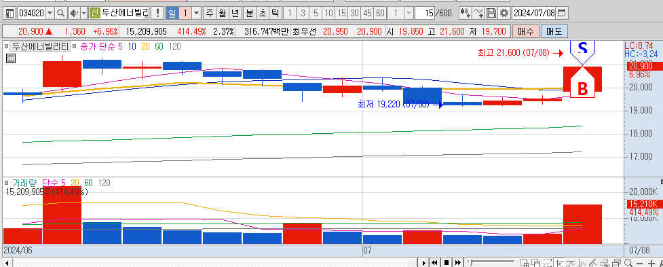Viewport: 663px width, 267px height.
Task: Select the 3 interval preset button
Action: 303,13
